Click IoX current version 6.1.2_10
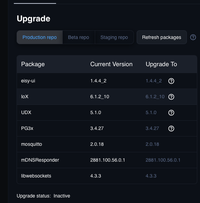Image resolution: width=200 pixels, height=203 pixels. click(x=100, y=97)
